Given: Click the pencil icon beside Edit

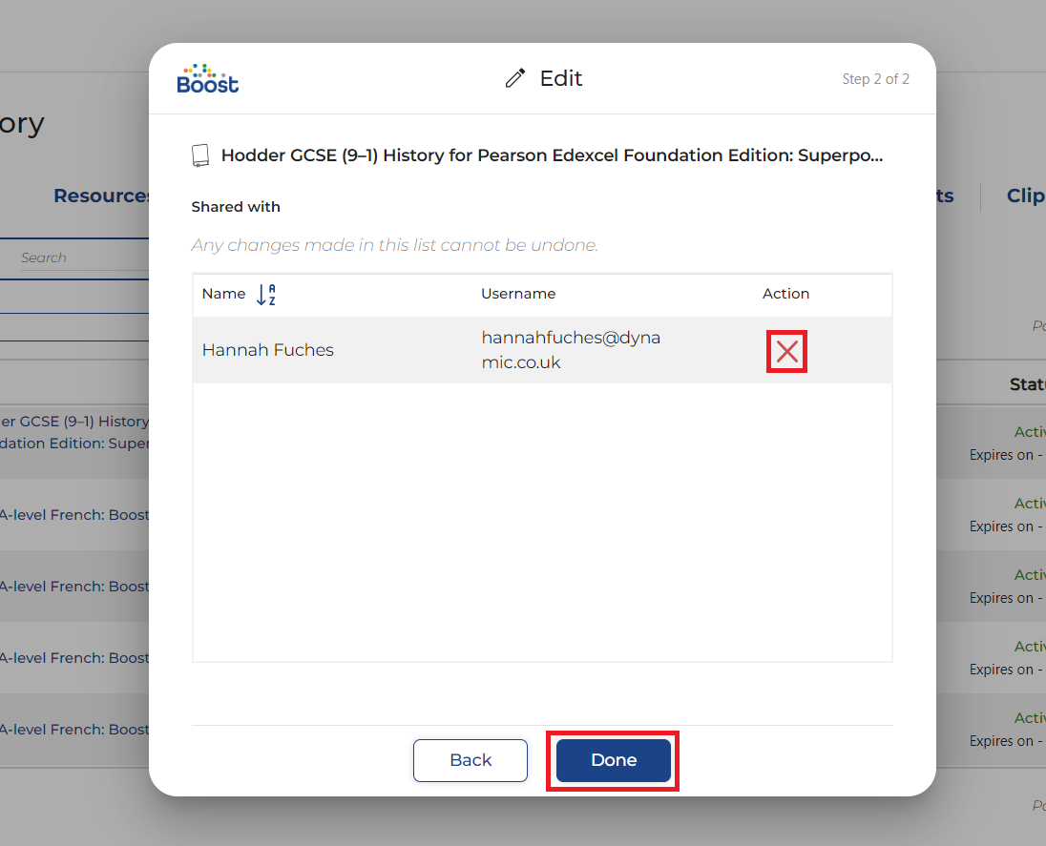Looking at the screenshot, I should (515, 78).
